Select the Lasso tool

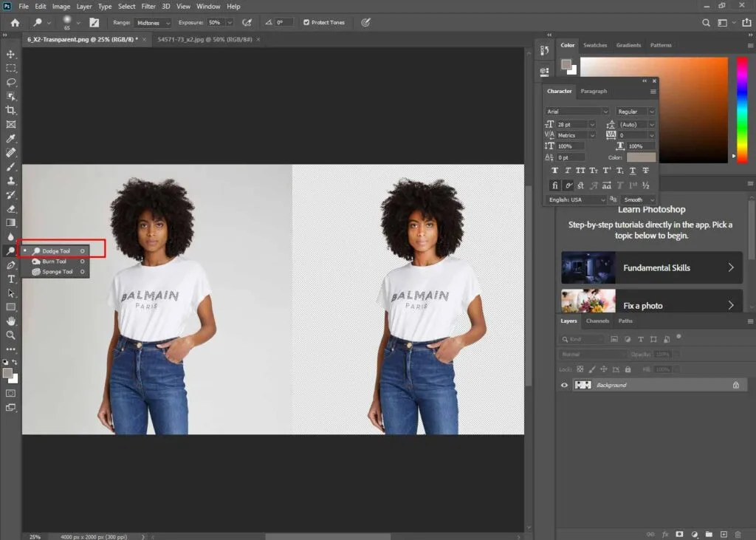[x=10, y=83]
